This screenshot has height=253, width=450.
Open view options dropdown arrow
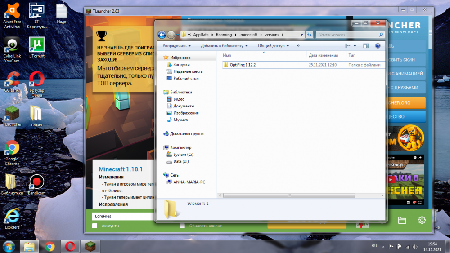pyautogui.click(x=355, y=46)
